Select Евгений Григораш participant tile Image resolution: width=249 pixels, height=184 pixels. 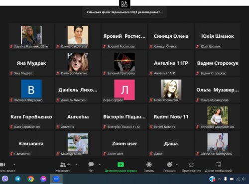[x=124, y=63]
